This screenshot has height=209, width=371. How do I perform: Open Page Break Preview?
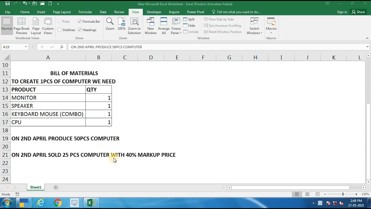pos(21,26)
